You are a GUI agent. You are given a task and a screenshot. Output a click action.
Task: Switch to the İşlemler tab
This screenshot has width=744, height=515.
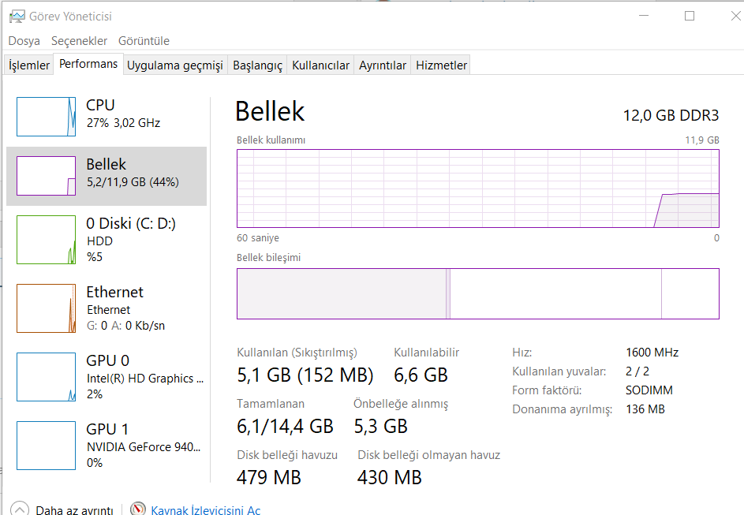[29, 65]
